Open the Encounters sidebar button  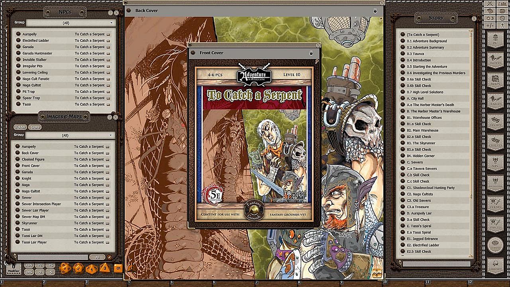coord(495,183)
